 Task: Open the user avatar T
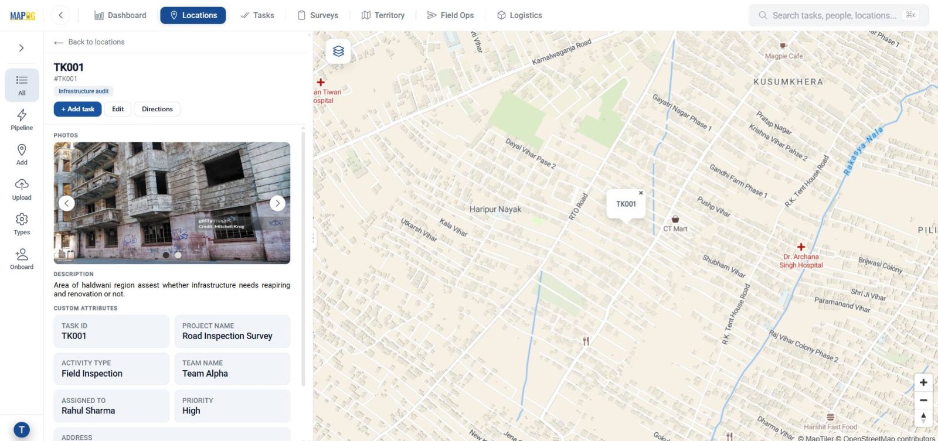point(22,430)
